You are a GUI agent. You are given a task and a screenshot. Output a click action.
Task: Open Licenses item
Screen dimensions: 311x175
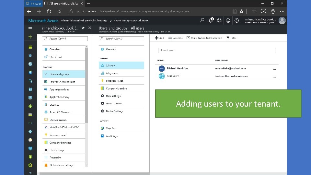pyautogui.click(x=64, y=105)
